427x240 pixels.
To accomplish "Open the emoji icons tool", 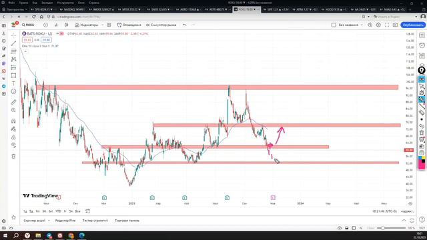I will click(13, 91).
